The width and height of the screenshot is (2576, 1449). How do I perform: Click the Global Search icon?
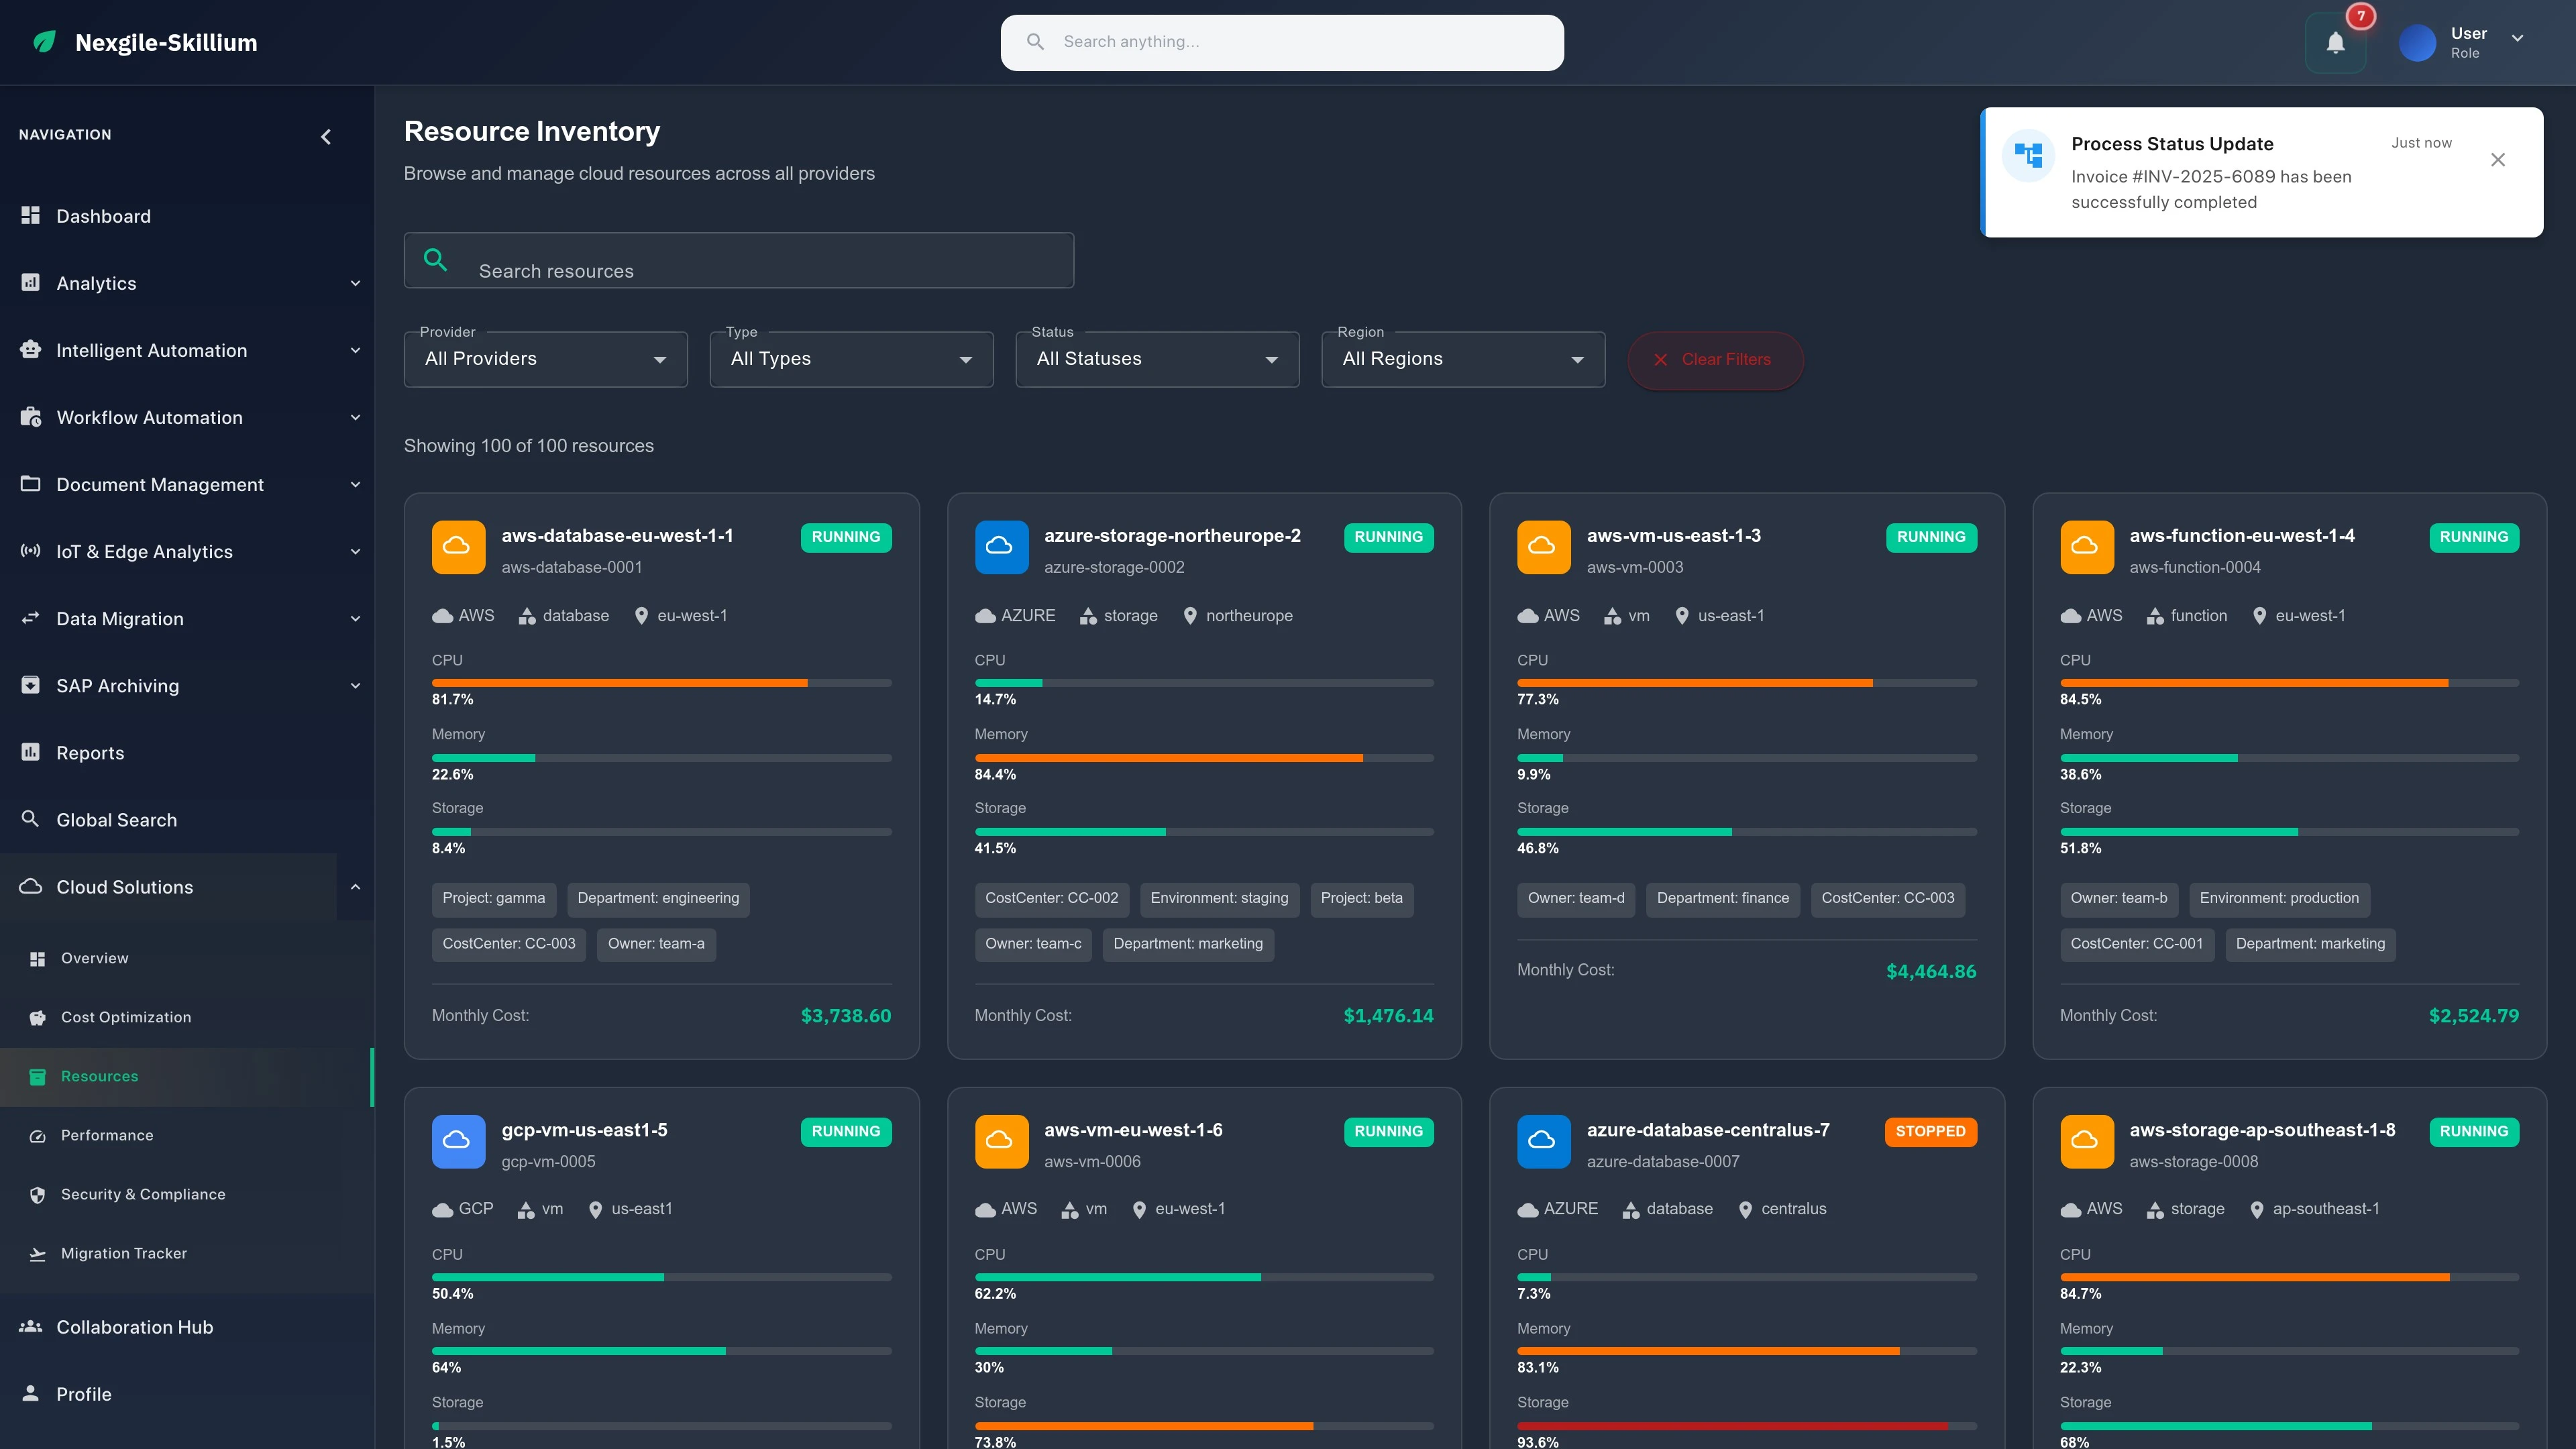click(30, 819)
